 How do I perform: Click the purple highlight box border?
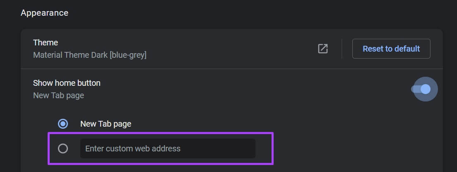[x=161, y=133]
